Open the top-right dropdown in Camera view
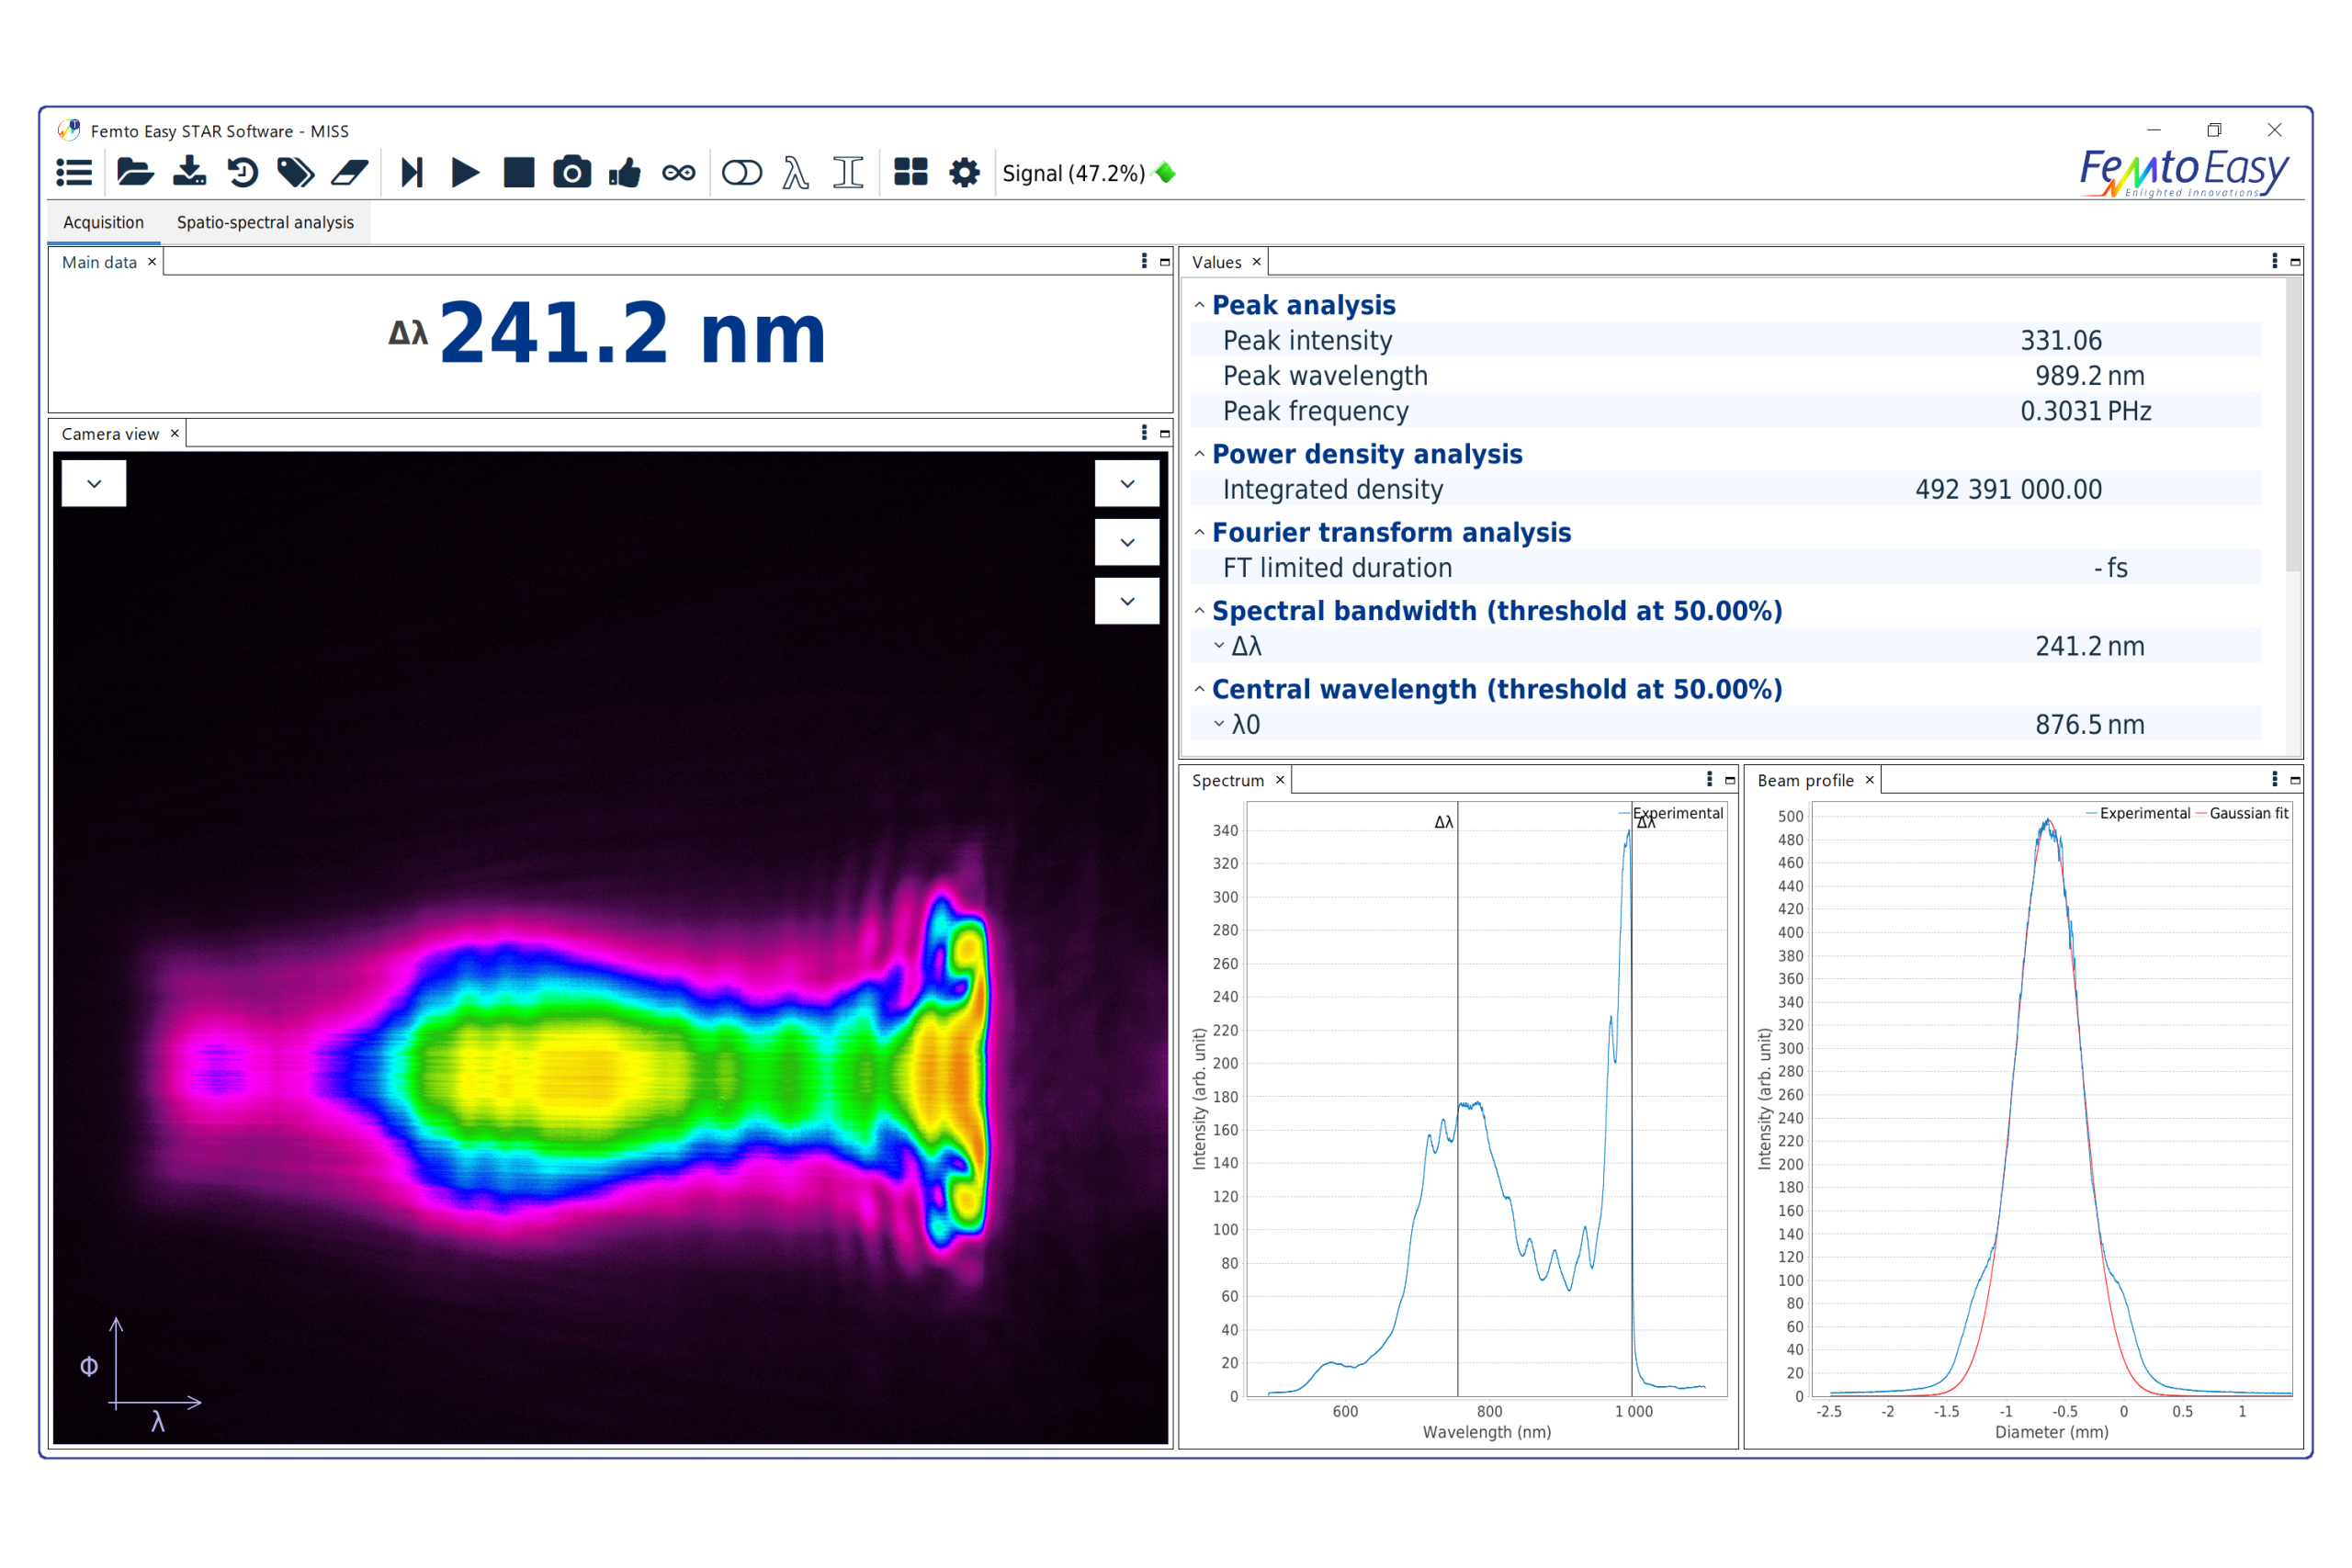This screenshot has width=2352, height=1568. click(x=1127, y=484)
